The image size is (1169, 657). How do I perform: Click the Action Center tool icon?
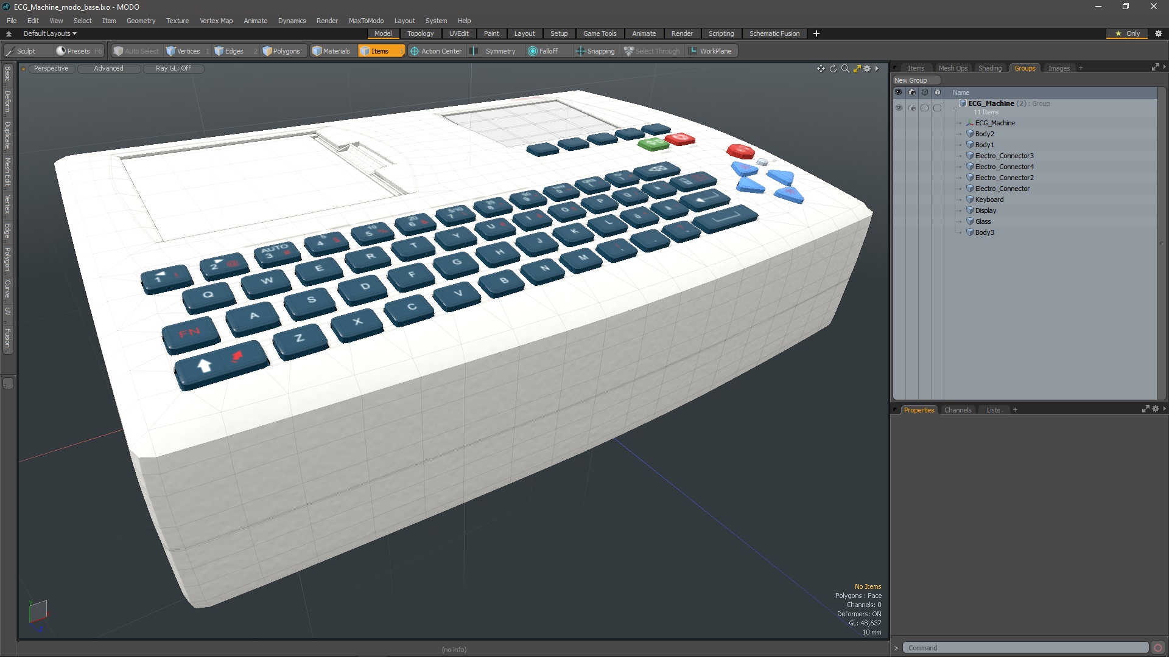click(x=415, y=51)
